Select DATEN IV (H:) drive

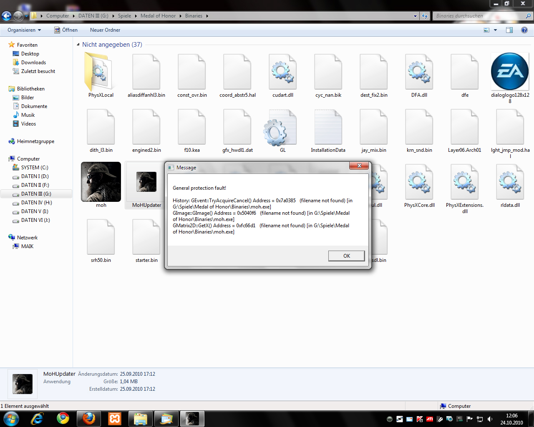pos(37,203)
